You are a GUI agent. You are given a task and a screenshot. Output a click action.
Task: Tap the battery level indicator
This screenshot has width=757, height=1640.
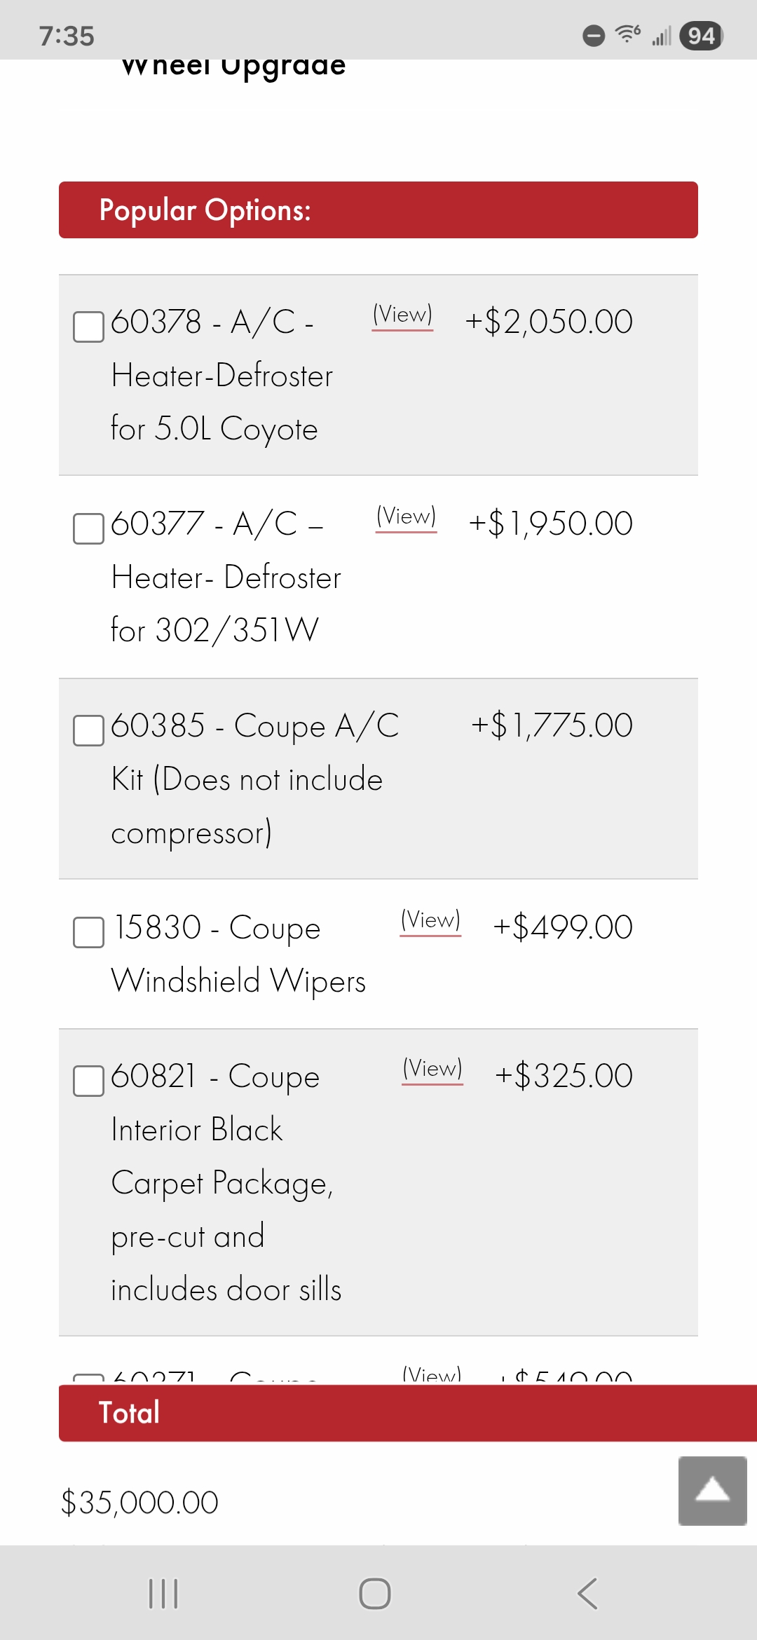coord(701,36)
